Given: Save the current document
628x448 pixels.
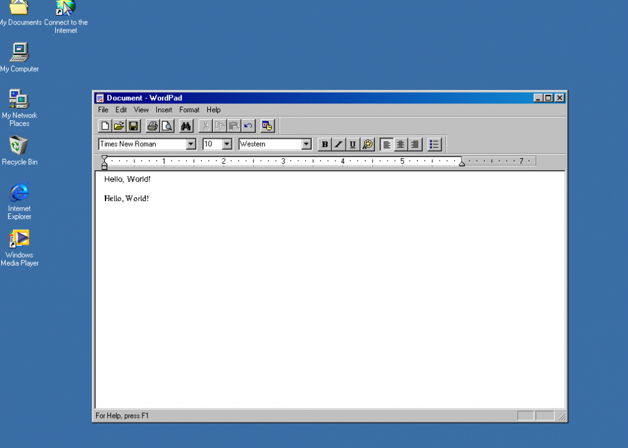Looking at the screenshot, I should 133,125.
